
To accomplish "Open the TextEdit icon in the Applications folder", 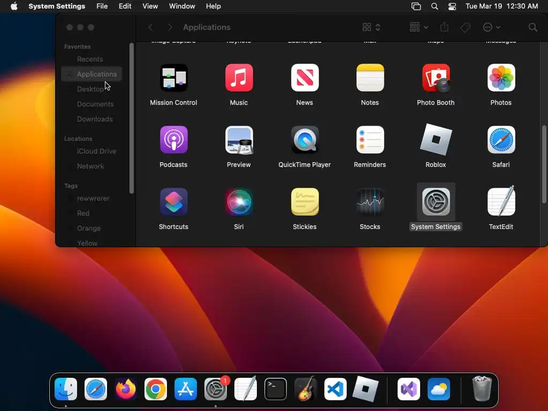I will tap(501, 201).
